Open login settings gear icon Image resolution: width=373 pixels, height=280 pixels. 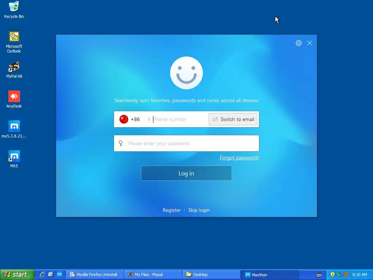299,43
